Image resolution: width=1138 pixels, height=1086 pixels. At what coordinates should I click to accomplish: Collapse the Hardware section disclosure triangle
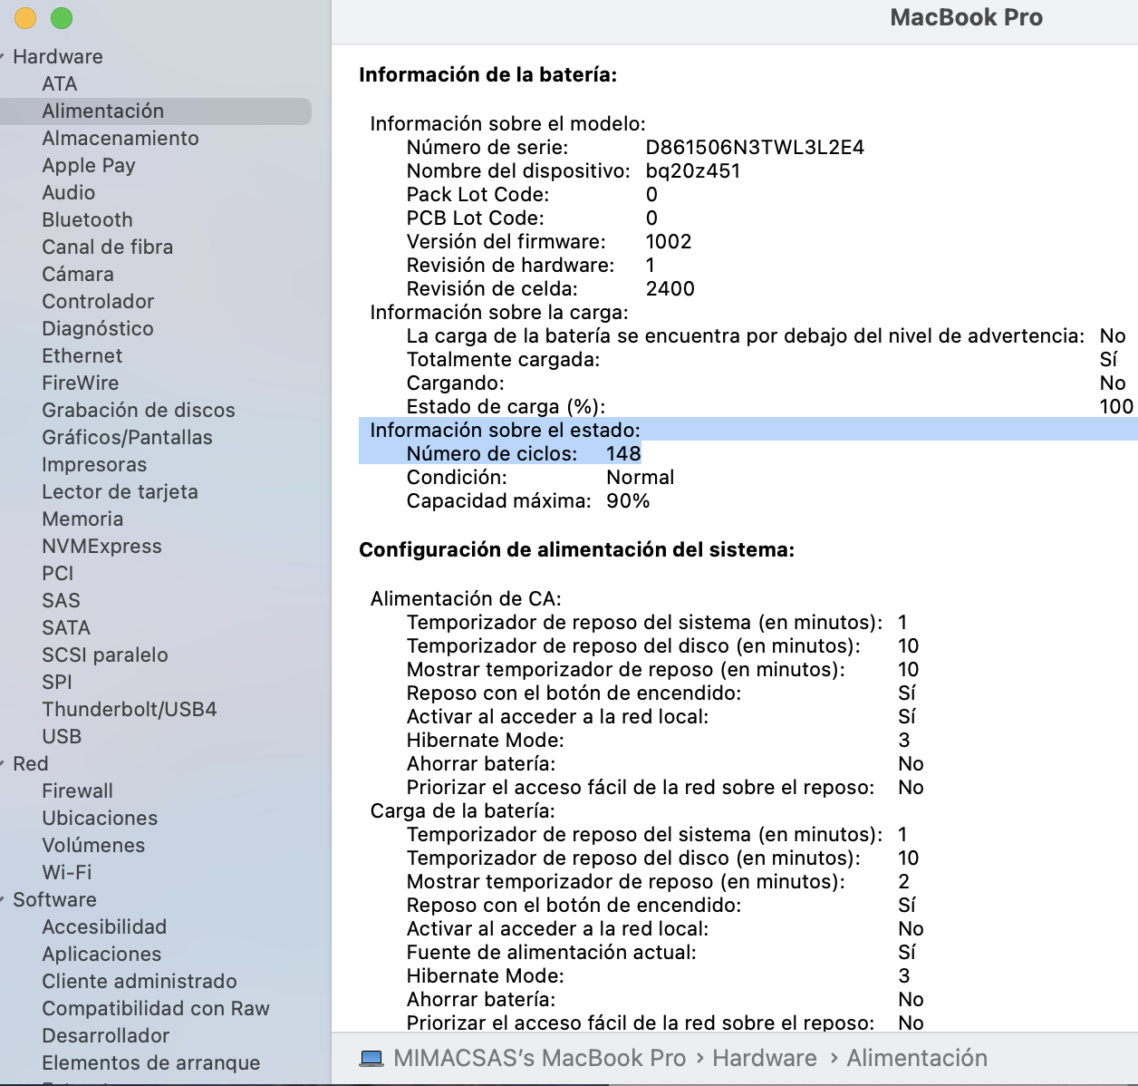3,57
